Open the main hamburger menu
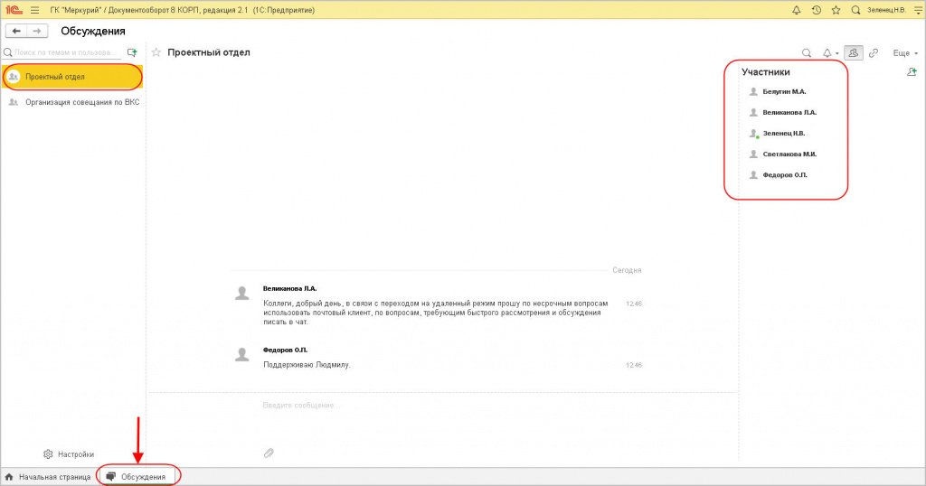 click(34, 10)
